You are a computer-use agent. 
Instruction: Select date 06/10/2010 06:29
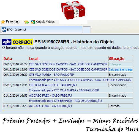[15, 75]
